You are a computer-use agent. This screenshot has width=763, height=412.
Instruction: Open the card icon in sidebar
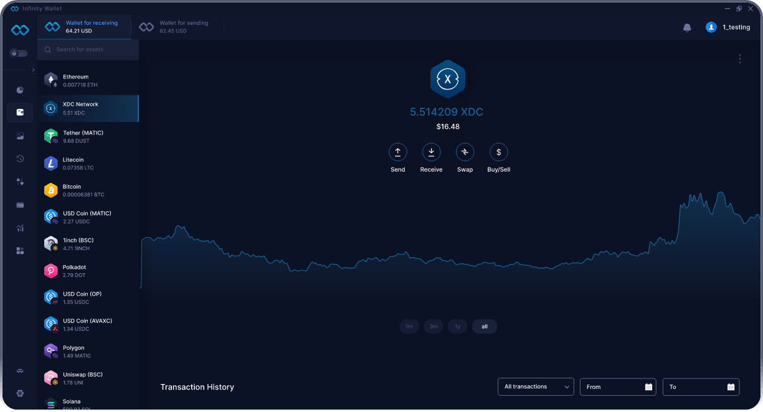point(20,205)
